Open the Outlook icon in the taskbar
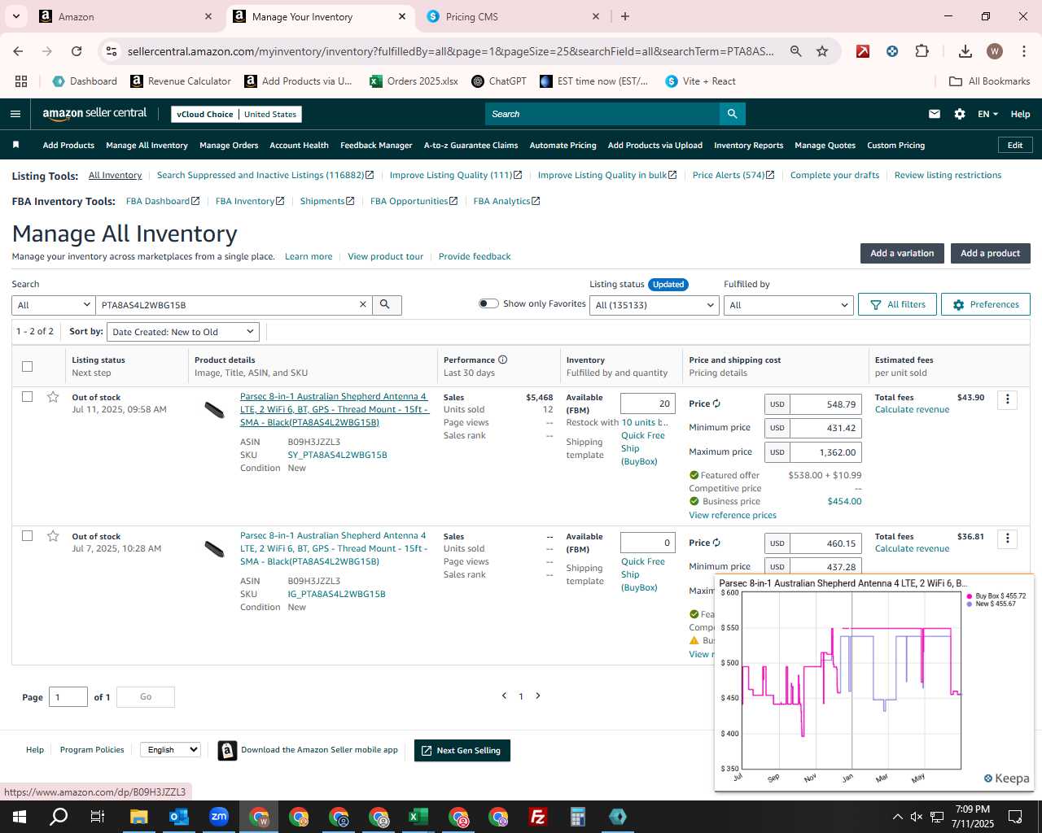 (179, 817)
